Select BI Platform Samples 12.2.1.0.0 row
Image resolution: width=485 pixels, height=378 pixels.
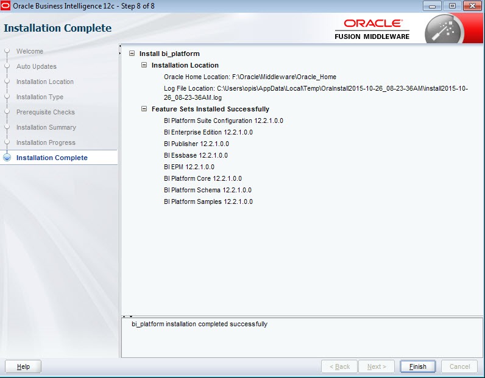point(208,201)
